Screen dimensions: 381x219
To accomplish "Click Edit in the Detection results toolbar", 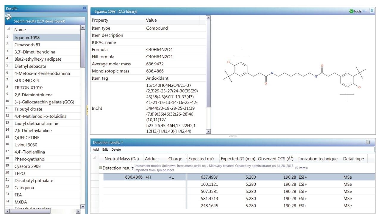I will coord(105,149).
